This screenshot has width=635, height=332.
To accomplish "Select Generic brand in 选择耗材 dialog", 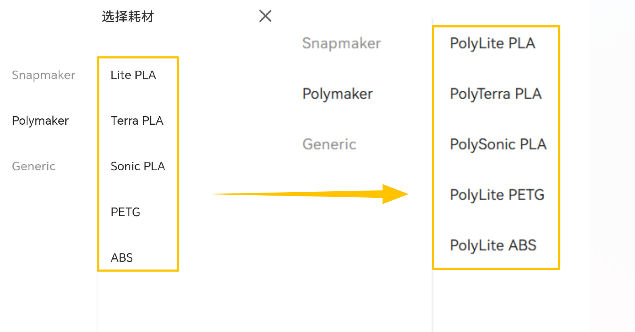I will (x=34, y=166).
